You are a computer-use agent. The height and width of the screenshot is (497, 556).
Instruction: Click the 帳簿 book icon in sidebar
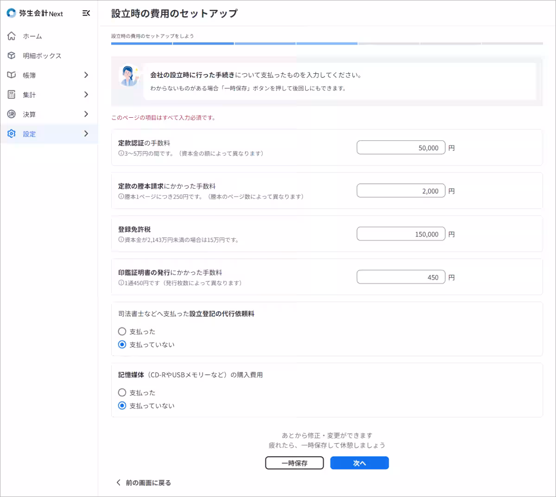[11, 75]
